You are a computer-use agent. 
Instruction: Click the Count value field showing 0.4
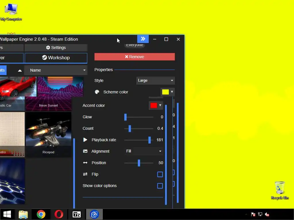[160, 128]
